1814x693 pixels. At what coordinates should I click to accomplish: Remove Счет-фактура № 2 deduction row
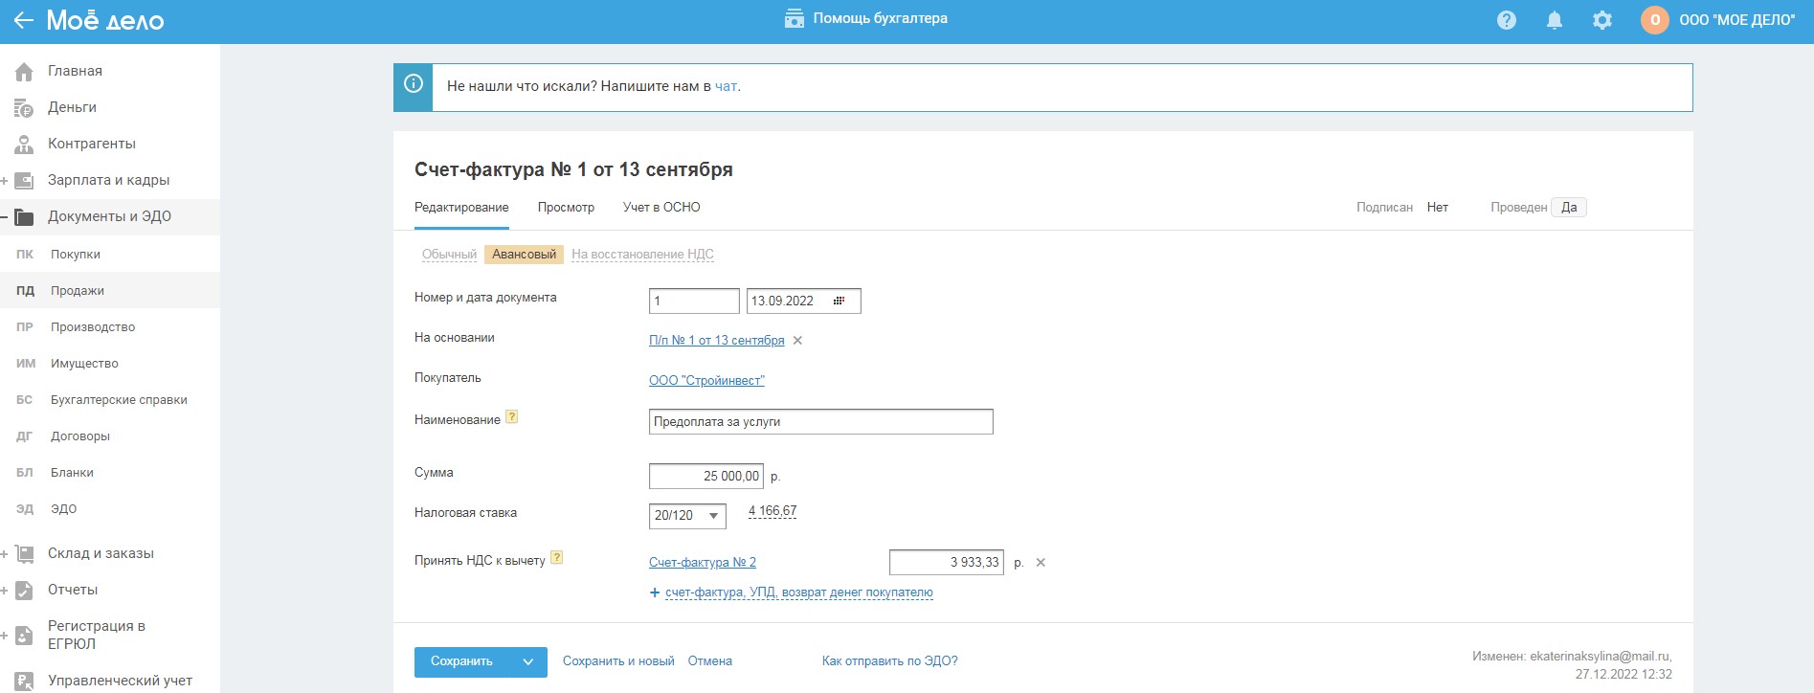[x=1041, y=563]
